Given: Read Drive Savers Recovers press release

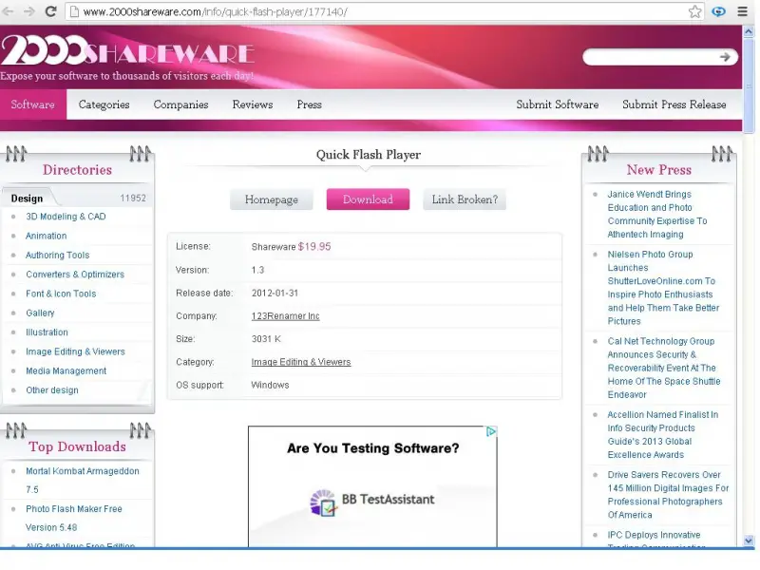Looking at the screenshot, I should [668, 495].
